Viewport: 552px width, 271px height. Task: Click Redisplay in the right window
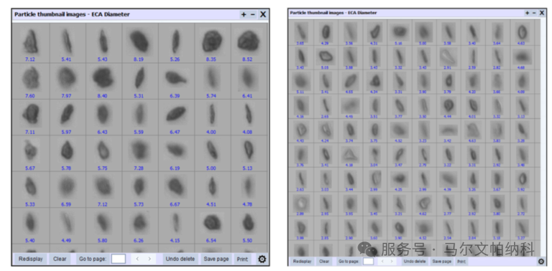(303, 262)
